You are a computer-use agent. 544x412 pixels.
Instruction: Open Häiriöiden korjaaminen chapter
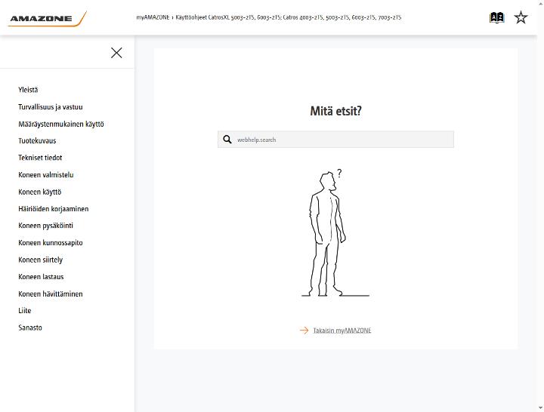(54, 209)
